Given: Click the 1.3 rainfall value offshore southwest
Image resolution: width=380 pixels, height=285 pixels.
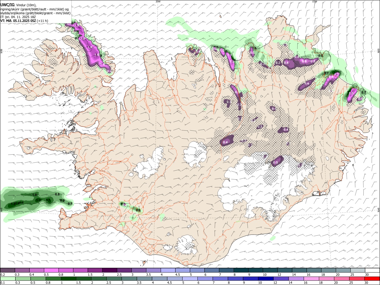Looking at the screenshot, I should (38, 200).
